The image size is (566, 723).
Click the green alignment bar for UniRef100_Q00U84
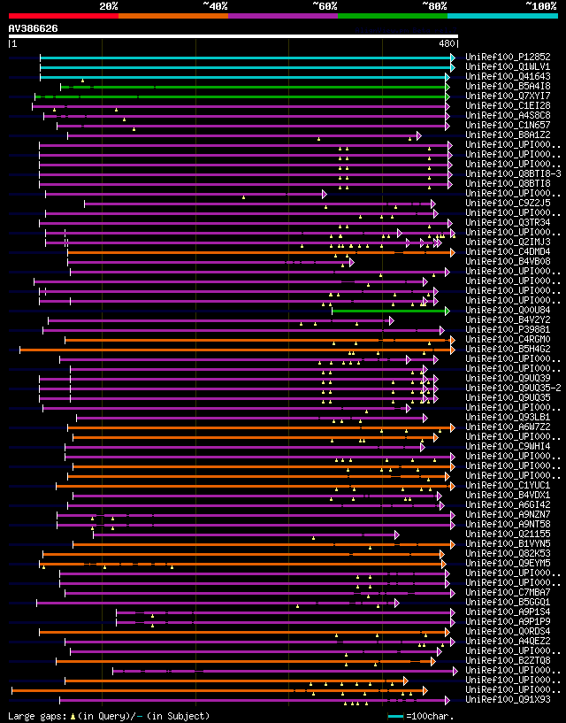391,312
